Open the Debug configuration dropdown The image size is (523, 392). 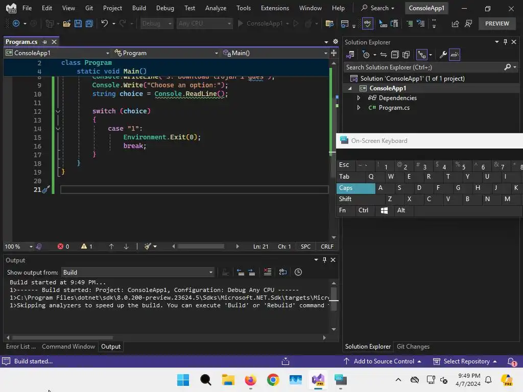coord(156,23)
